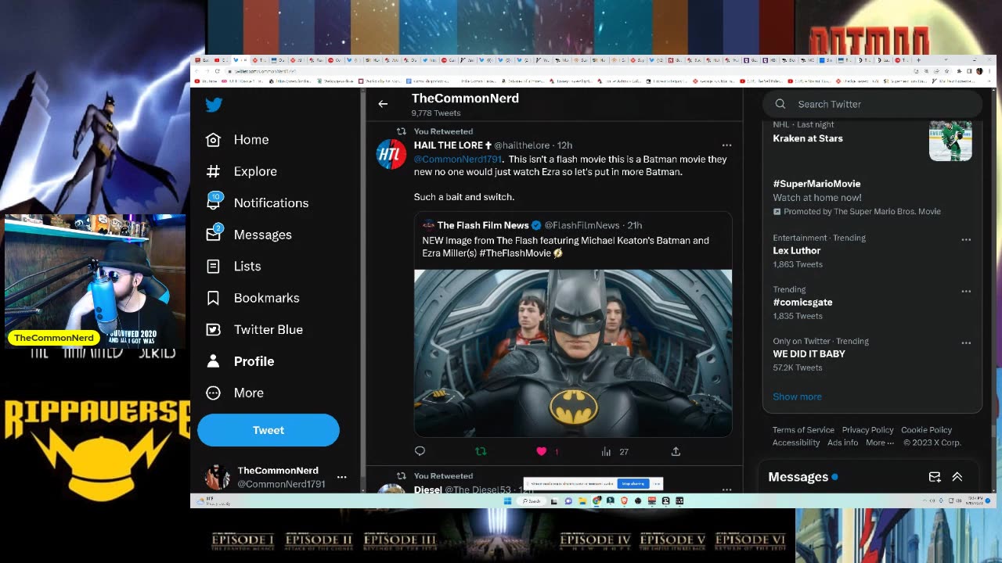Open account menu for @CommonNerd1791

341,477
